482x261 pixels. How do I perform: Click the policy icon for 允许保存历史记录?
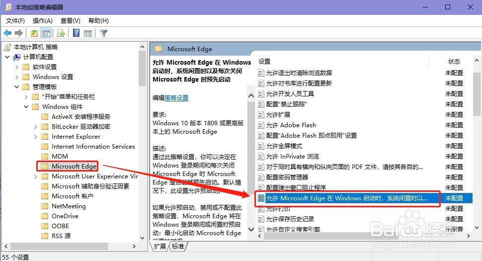(x=261, y=219)
